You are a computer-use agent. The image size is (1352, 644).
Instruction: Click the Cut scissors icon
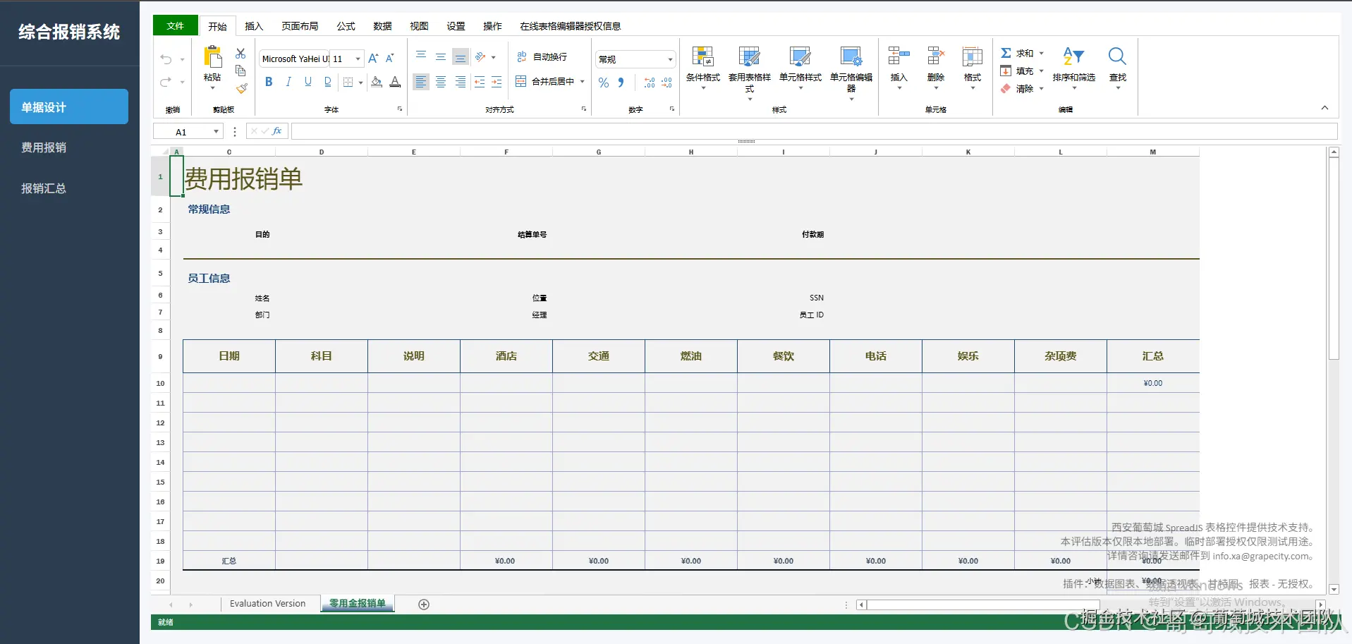click(240, 54)
